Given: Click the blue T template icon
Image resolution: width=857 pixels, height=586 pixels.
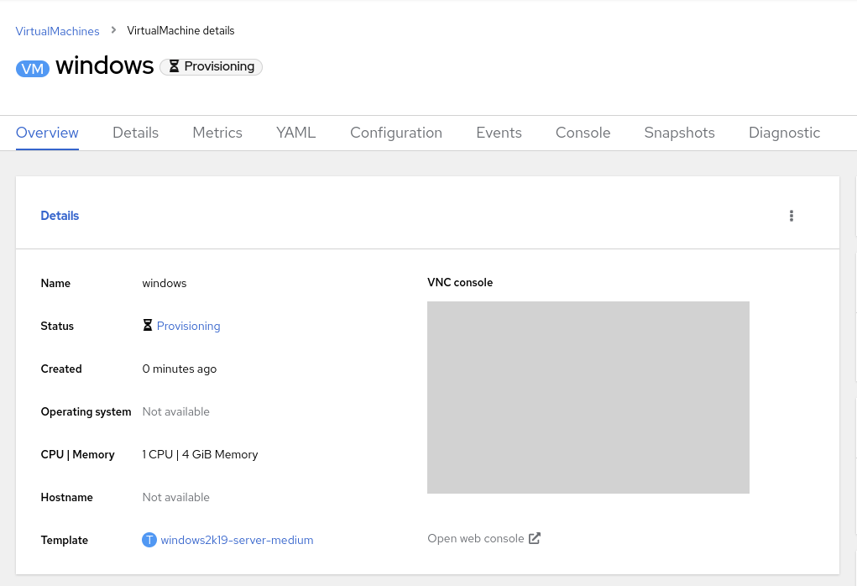Looking at the screenshot, I should point(149,540).
